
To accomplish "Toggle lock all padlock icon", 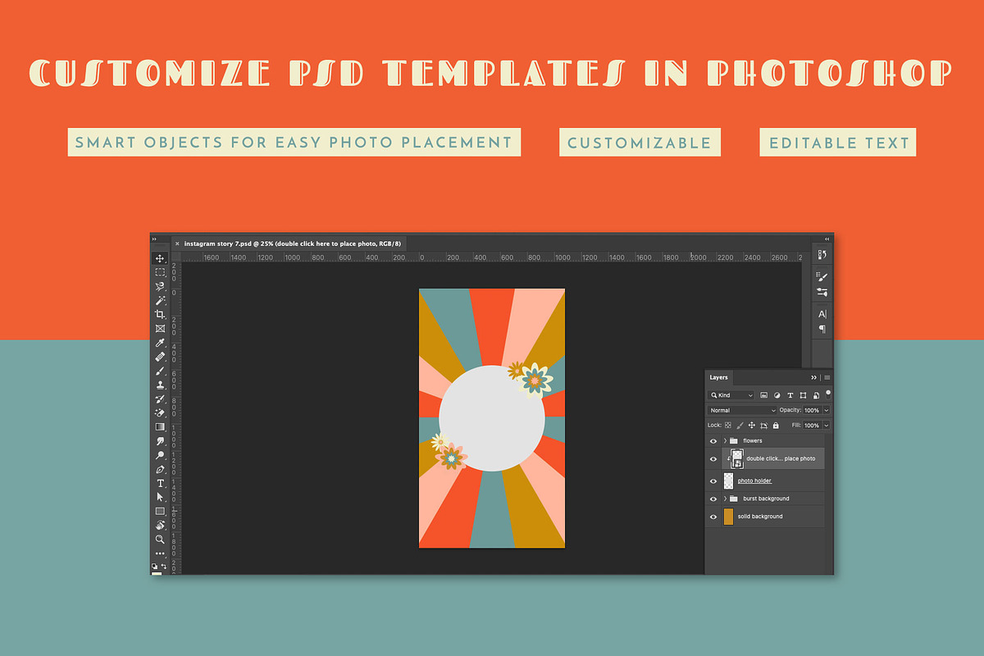I will coord(776,426).
